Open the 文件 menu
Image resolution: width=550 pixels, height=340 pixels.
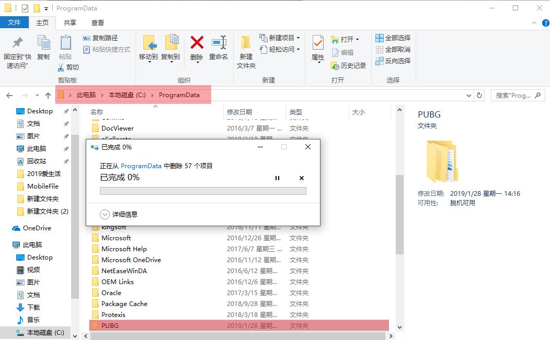[15, 22]
